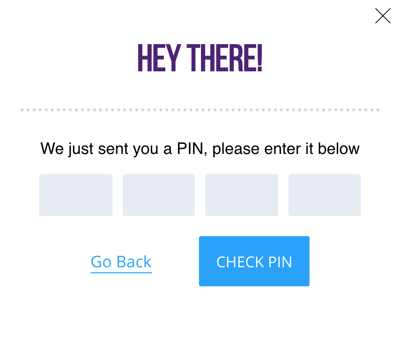Click the 'We just sent you a PIN' message
399x339 pixels.
tap(200, 148)
